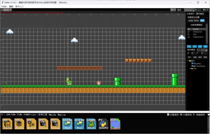
Task: Click 浏览 to browse background music
Action: pos(202,21)
